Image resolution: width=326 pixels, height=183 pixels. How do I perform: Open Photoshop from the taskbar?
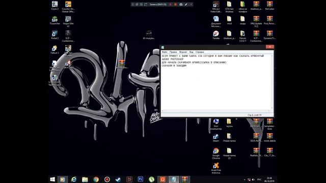click(x=141, y=179)
